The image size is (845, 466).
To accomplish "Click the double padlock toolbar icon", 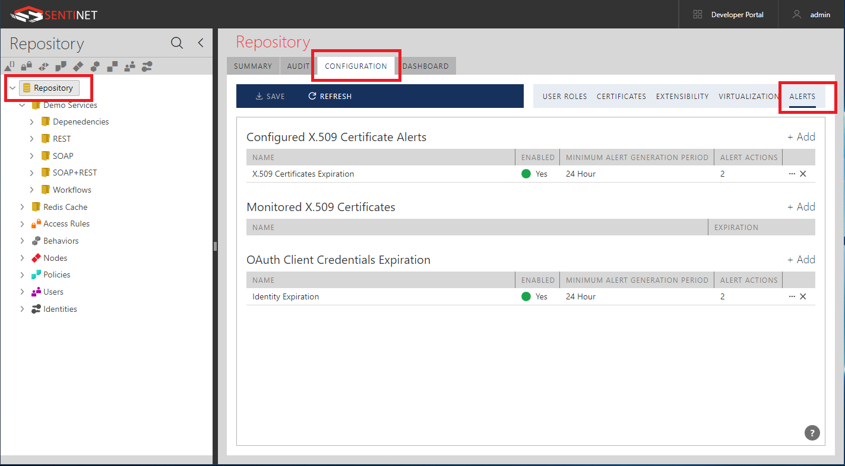I will click(x=27, y=66).
